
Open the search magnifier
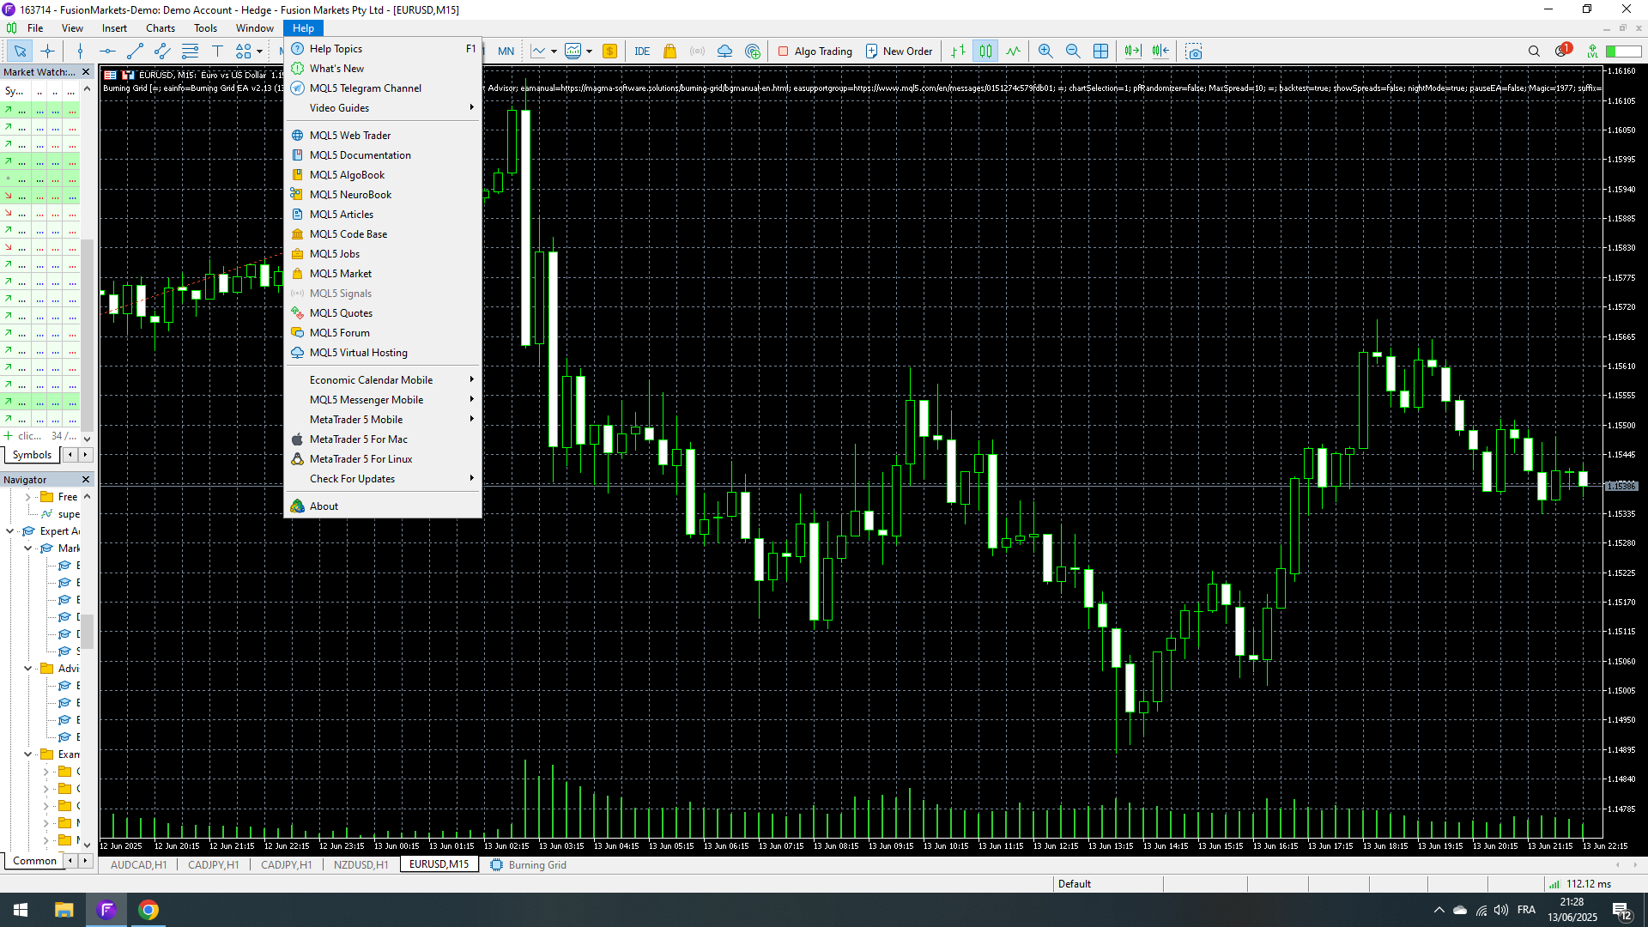tap(1534, 51)
